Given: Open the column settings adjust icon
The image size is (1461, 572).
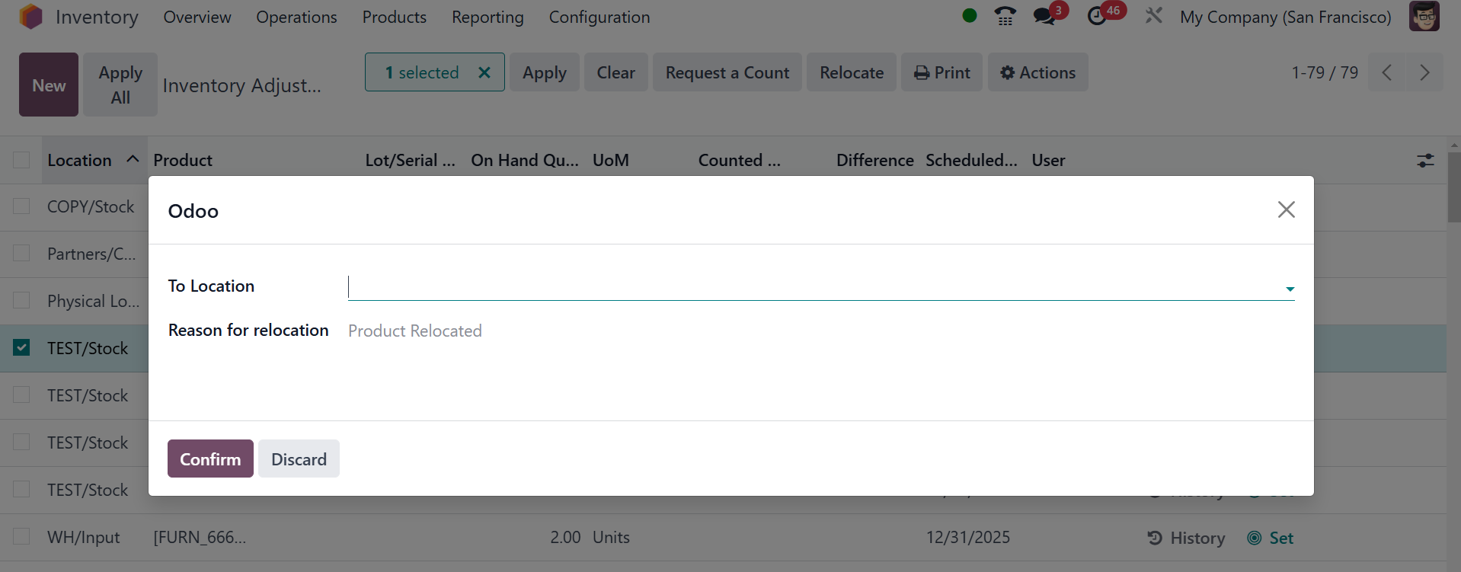Looking at the screenshot, I should click(x=1424, y=160).
